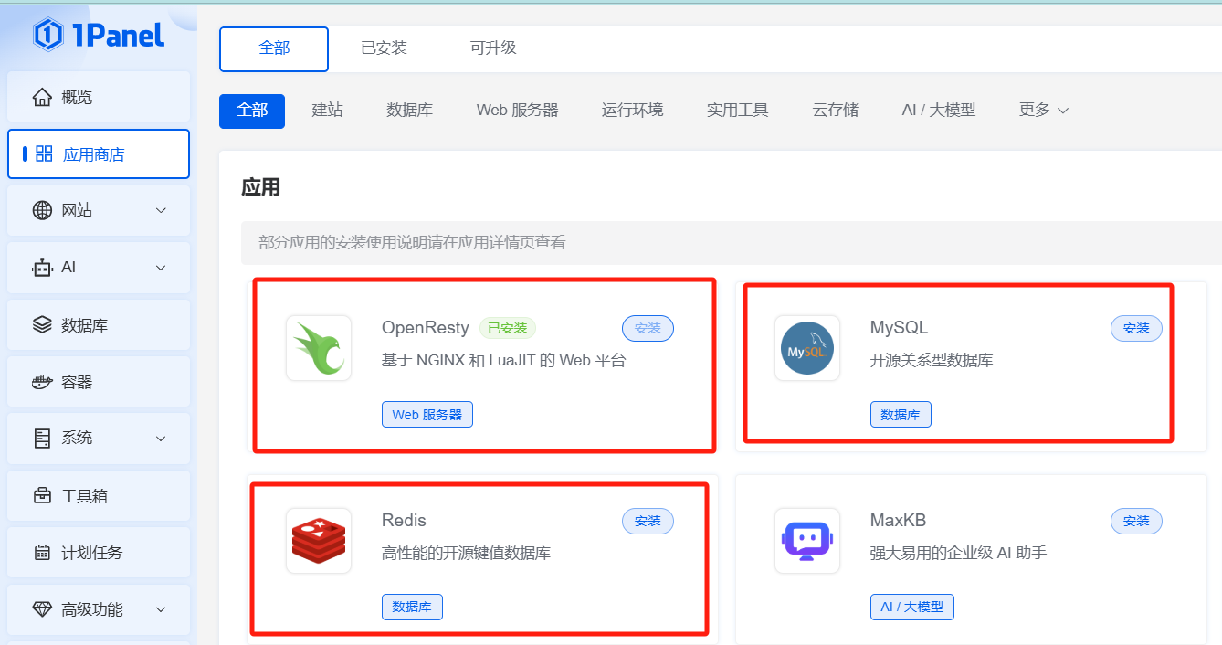Click the AI / 大模型 tag on MaxKB card
The width and height of the screenshot is (1222, 645).
tap(912, 607)
